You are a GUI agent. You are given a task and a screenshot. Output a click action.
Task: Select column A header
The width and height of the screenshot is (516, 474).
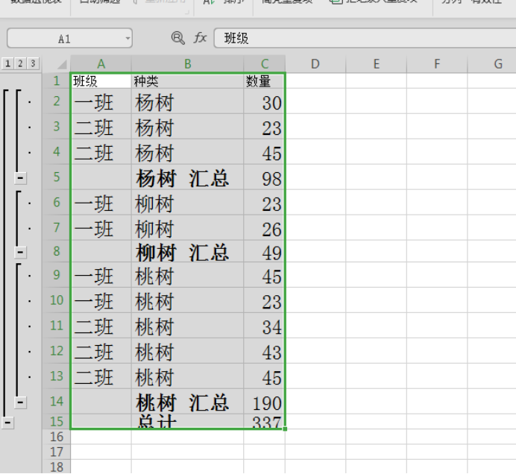pos(101,64)
